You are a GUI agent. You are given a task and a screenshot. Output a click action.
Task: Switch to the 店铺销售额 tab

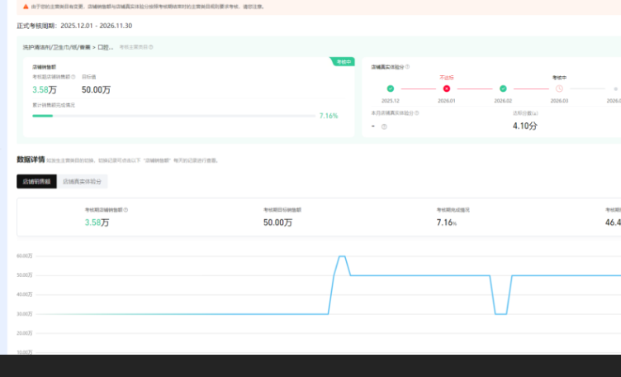click(x=36, y=181)
